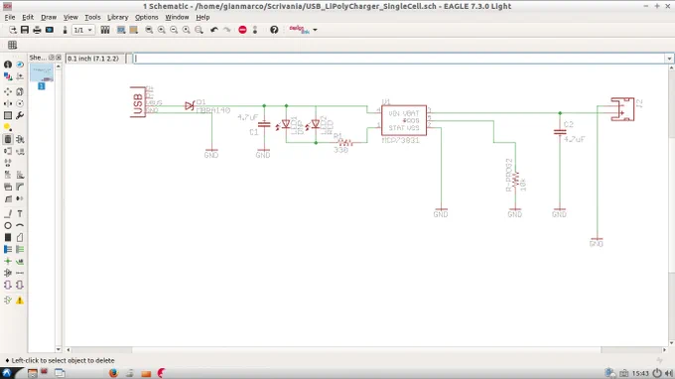Image resolution: width=675 pixels, height=379 pixels.
Task: Click the Zoom in icon
Action: pyautogui.click(x=162, y=30)
